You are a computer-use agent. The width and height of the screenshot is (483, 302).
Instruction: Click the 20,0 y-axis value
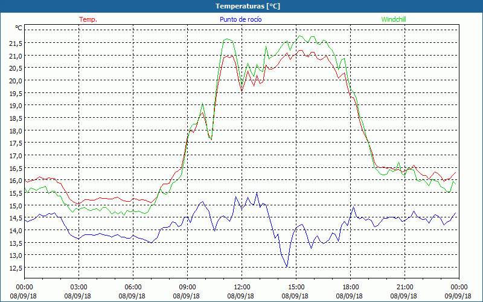(16, 81)
